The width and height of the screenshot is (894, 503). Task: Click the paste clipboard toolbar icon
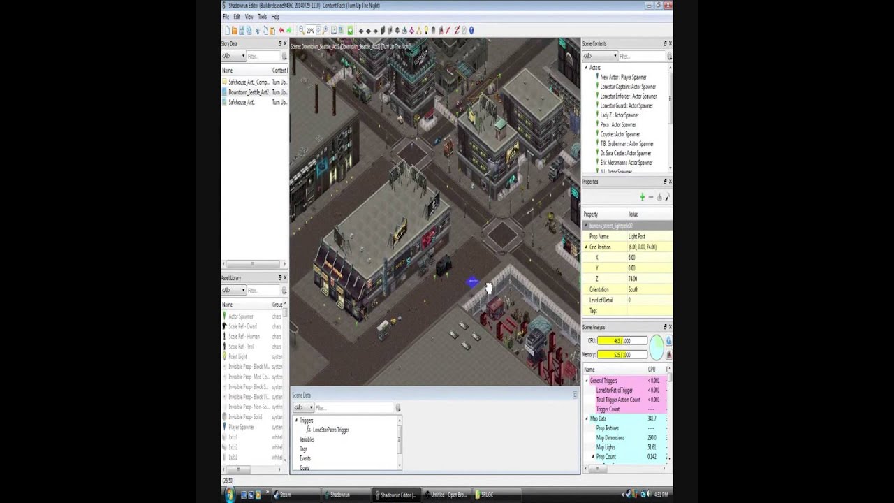click(273, 31)
